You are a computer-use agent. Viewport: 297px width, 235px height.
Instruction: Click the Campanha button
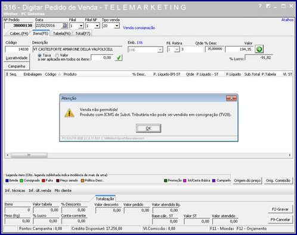tap(17, 66)
